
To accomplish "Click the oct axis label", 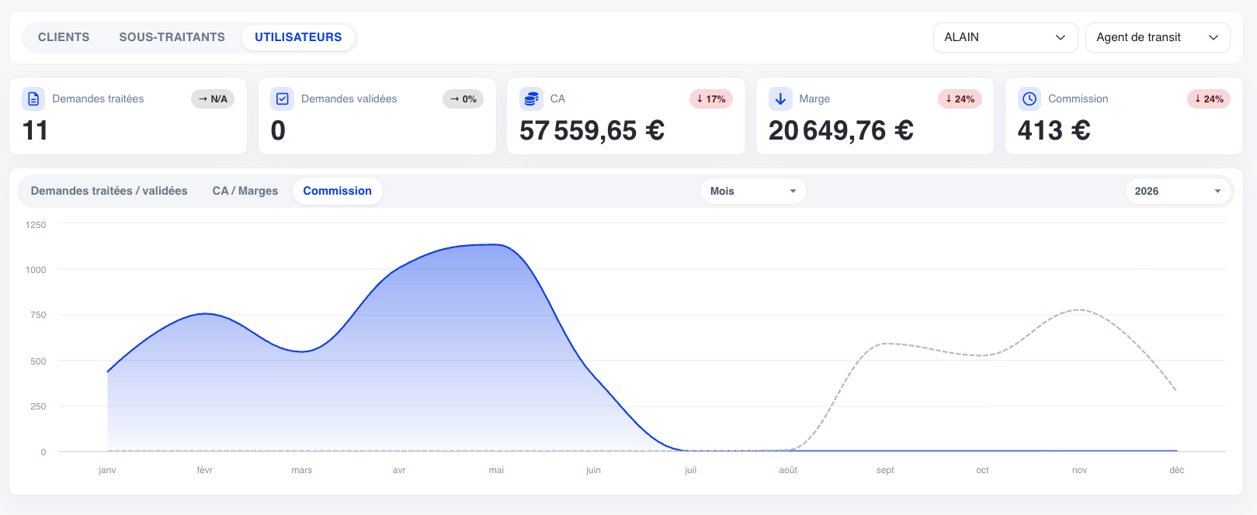I will pos(982,470).
